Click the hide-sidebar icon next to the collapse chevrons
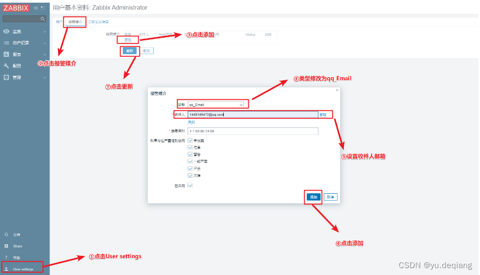Image resolution: width=480 pixels, height=275 pixels. click(x=43, y=8)
